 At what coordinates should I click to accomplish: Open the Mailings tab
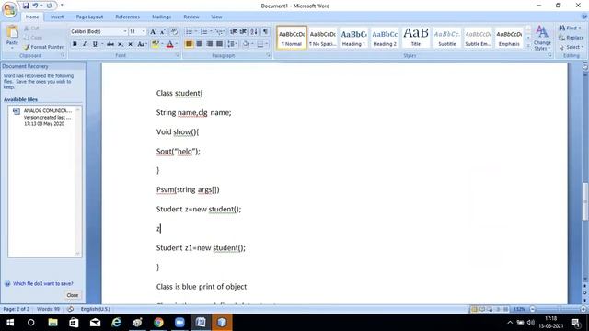(x=162, y=17)
